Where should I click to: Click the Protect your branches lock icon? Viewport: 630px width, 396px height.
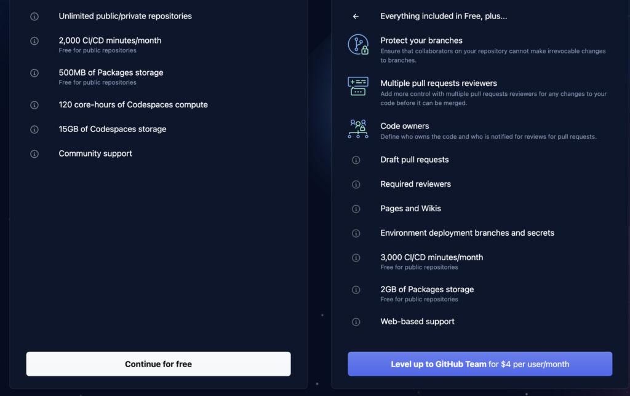pos(358,44)
